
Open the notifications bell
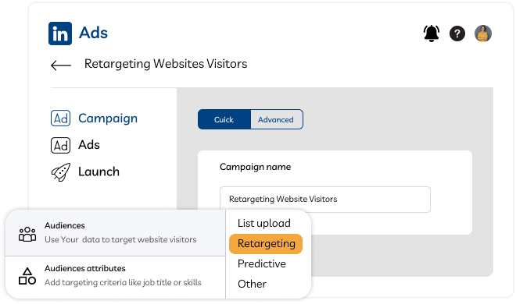tap(431, 33)
